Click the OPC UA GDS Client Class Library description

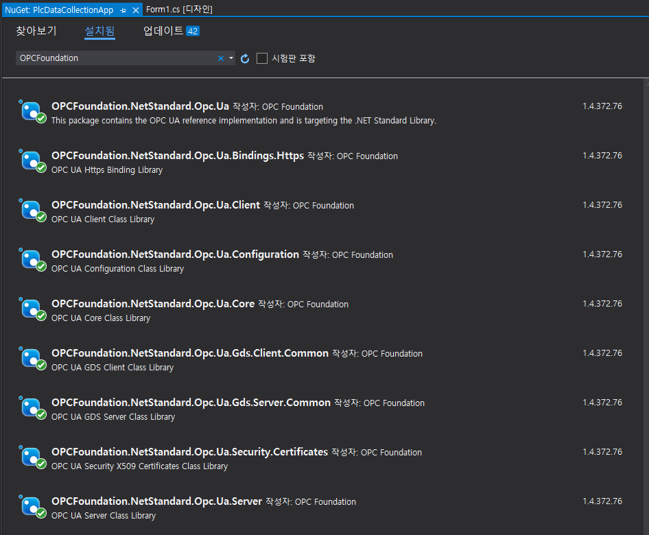coord(112,368)
